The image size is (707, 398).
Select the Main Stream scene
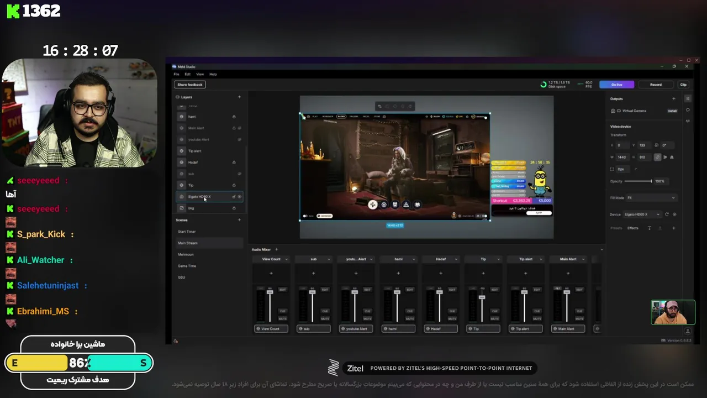coord(209,243)
